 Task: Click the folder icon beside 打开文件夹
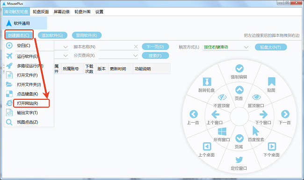(9, 84)
